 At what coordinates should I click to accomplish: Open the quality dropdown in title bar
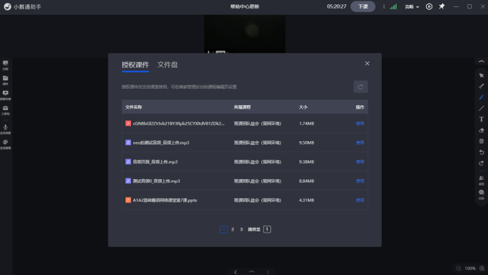[x=412, y=6]
